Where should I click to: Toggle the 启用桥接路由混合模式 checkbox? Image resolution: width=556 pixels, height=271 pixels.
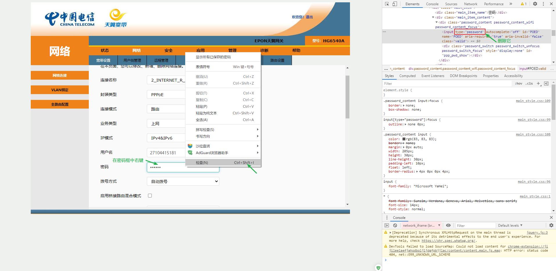tap(150, 195)
